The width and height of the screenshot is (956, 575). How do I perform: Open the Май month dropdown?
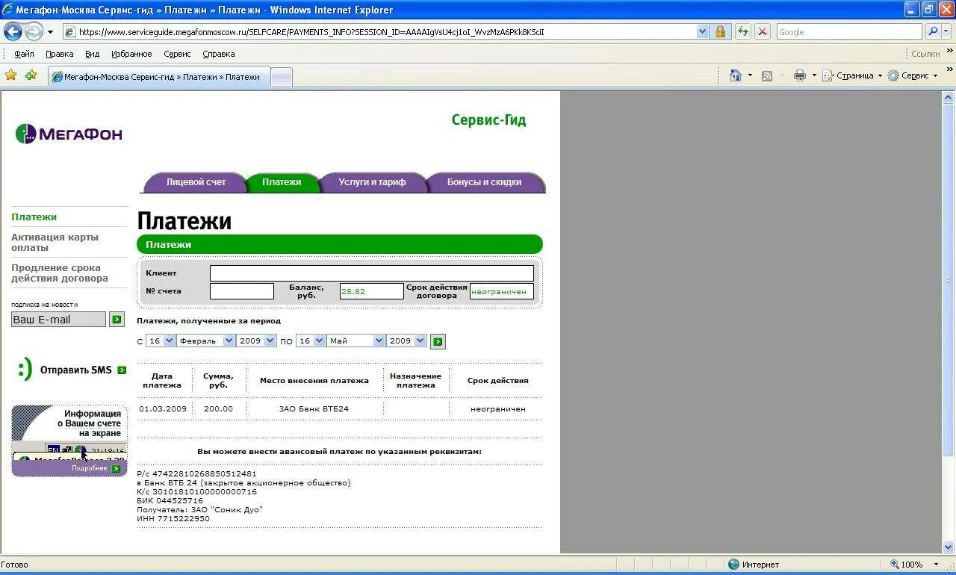[356, 341]
